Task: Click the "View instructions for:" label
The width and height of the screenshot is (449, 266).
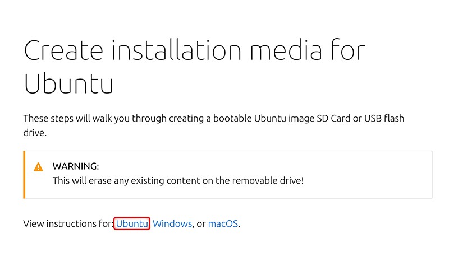Action: pos(68,223)
